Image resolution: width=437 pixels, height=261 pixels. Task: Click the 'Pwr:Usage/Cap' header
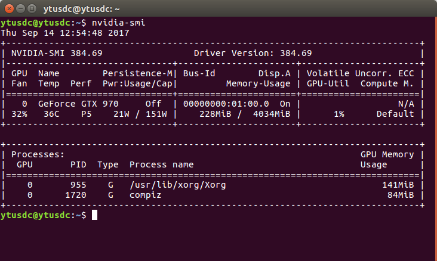pos(138,84)
